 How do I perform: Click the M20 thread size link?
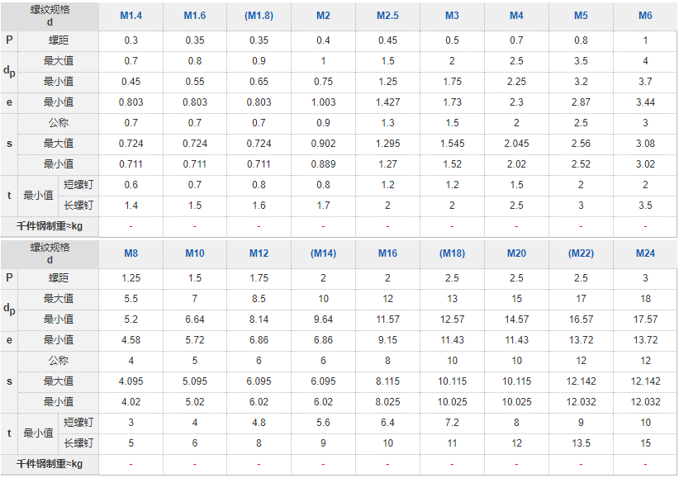(516, 253)
